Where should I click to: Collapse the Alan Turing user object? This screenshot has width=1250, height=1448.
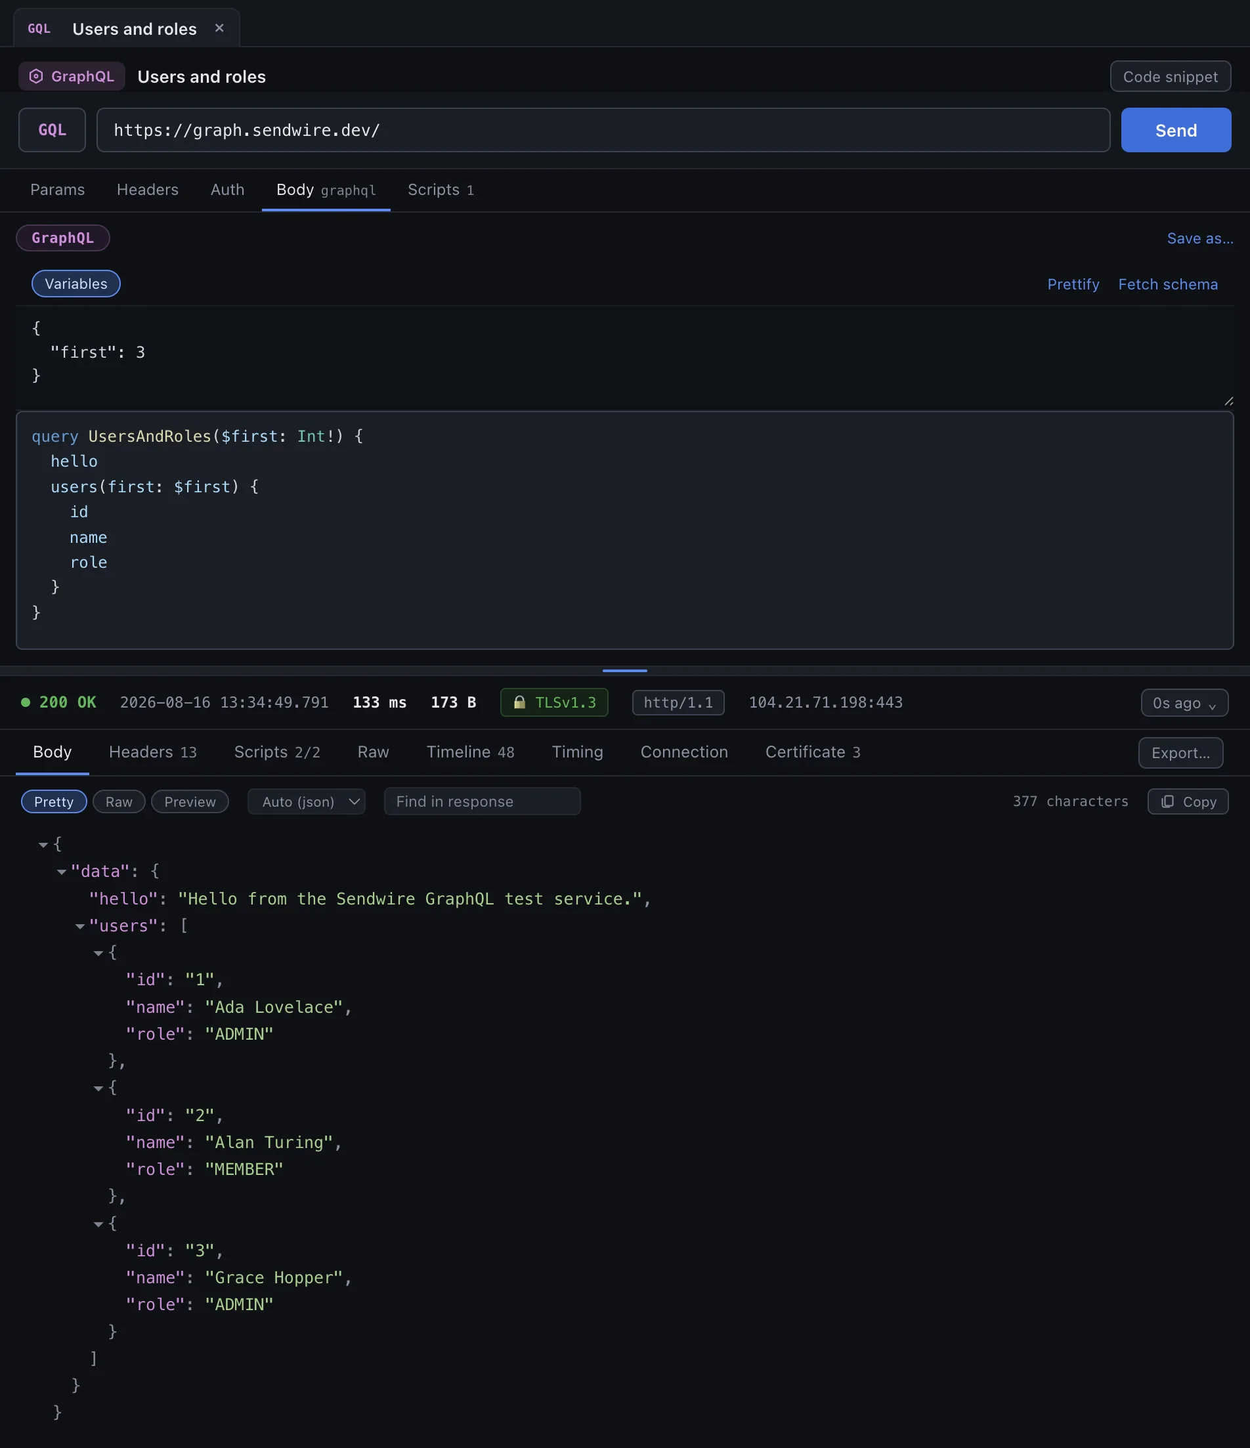click(98, 1088)
